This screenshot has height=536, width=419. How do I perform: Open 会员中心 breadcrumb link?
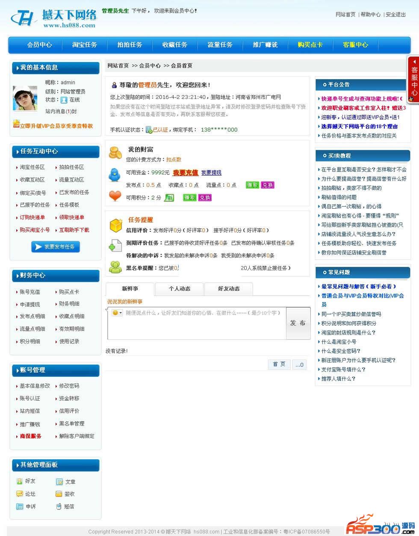coord(150,66)
